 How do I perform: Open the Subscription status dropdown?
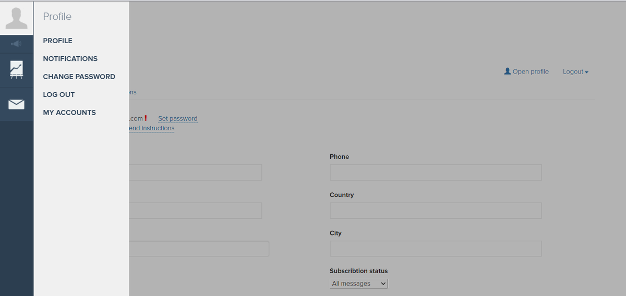coord(358,283)
